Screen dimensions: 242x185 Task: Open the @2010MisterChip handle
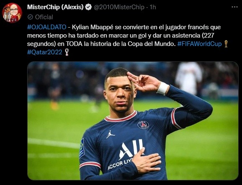point(119,7)
